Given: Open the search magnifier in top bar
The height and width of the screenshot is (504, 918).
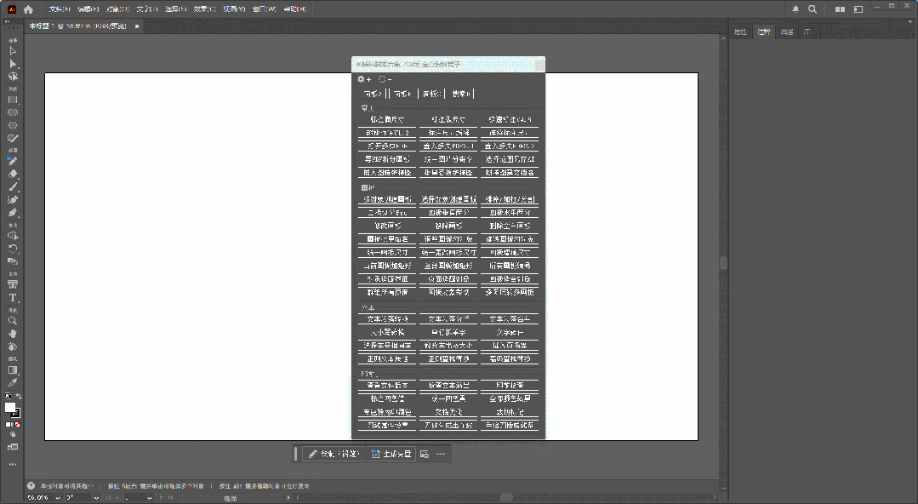Looking at the screenshot, I should 813,9.
